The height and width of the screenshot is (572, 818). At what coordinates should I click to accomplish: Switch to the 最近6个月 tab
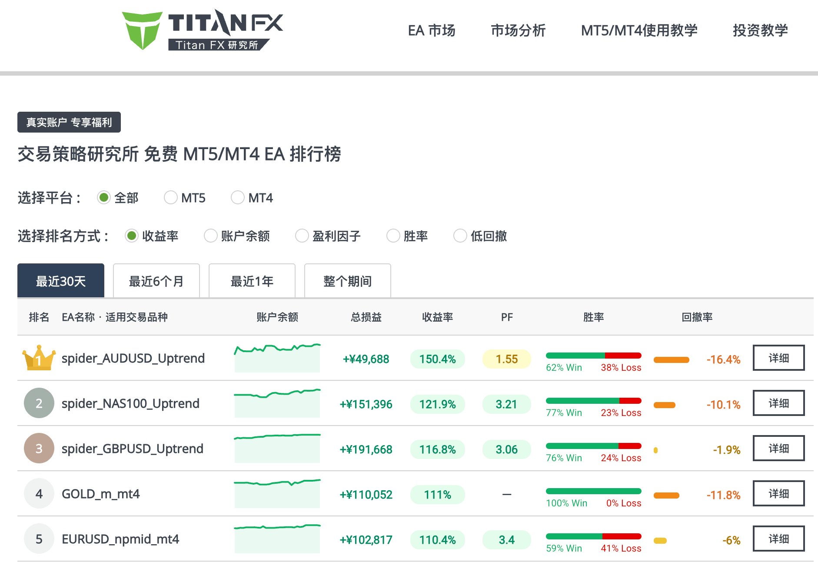pyautogui.click(x=156, y=281)
